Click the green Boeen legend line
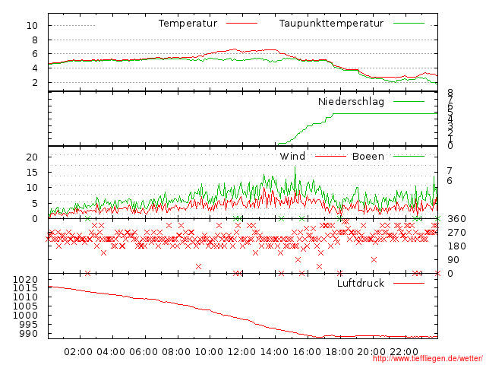 point(409,156)
